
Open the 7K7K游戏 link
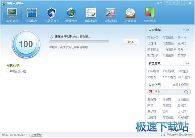184,77
